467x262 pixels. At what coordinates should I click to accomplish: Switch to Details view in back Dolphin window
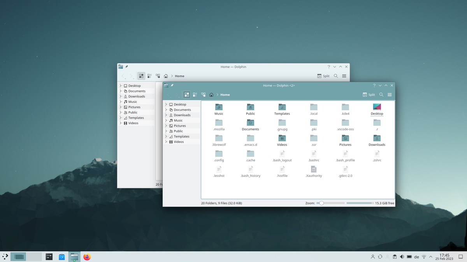pos(158,76)
